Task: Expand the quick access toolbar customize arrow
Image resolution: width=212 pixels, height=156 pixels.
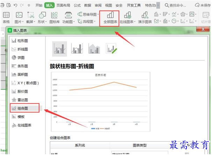Action: [x=29, y=5]
